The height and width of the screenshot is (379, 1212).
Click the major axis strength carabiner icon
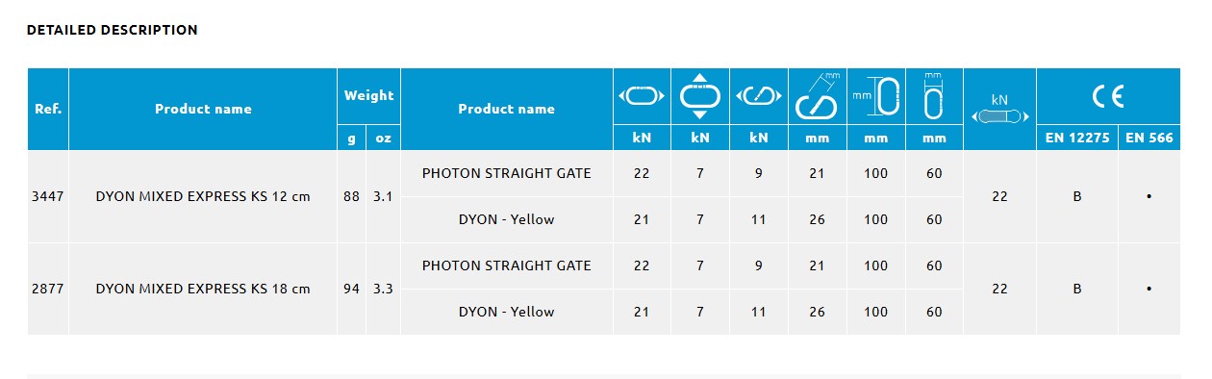pos(642,96)
